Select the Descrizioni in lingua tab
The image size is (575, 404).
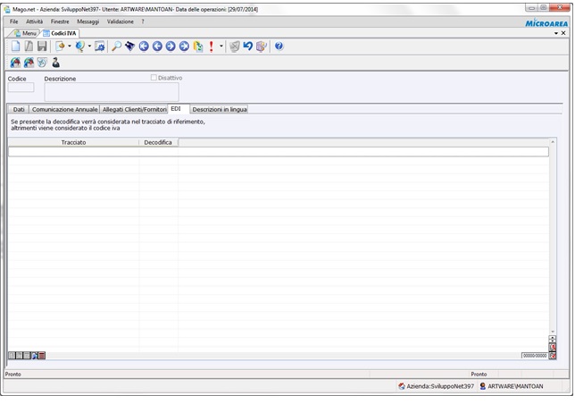(219, 109)
